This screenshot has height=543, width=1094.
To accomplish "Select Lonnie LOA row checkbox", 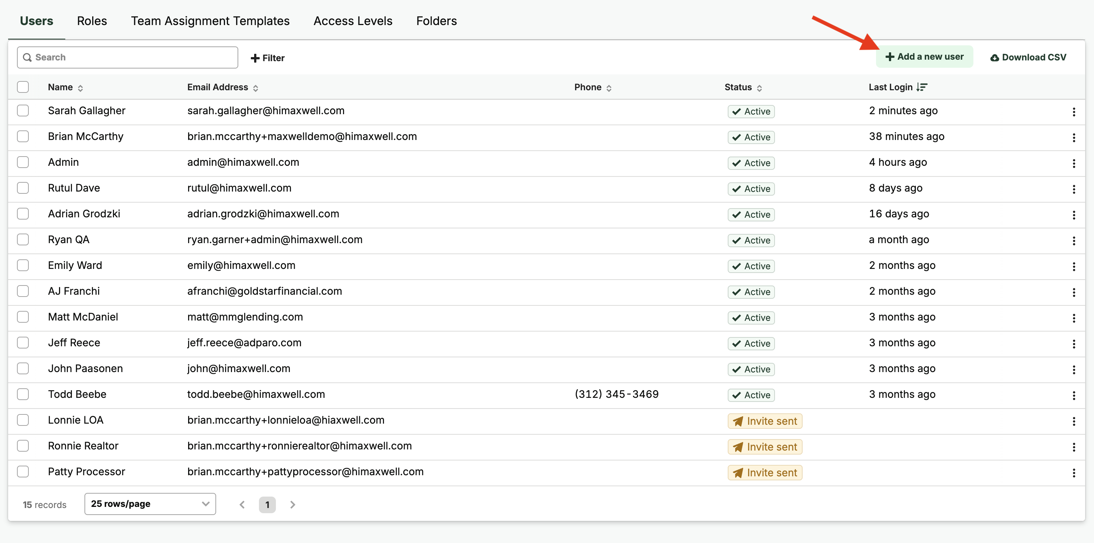I will click(x=23, y=420).
